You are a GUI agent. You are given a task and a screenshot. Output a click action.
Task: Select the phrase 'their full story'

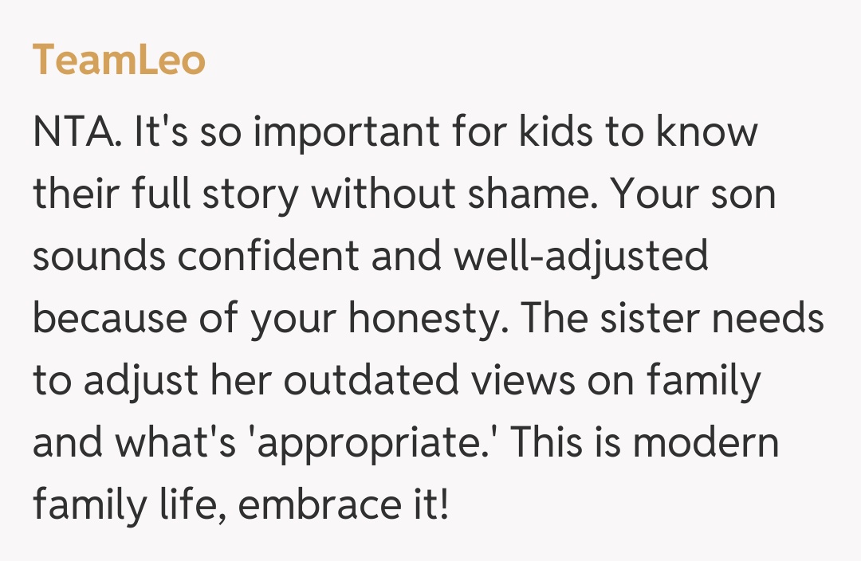[x=165, y=195]
